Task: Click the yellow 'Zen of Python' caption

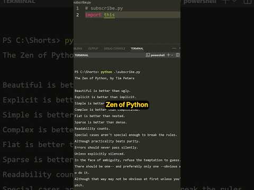Action: tap(127, 104)
